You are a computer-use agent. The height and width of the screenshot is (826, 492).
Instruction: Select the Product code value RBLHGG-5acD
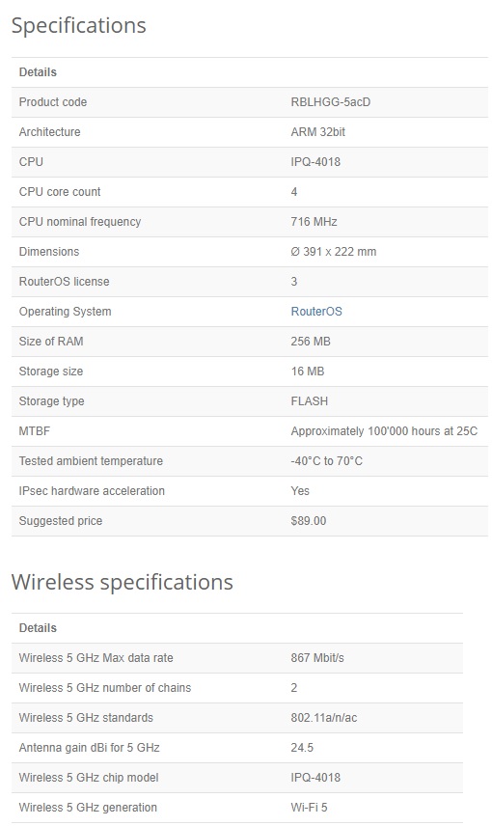(x=330, y=102)
